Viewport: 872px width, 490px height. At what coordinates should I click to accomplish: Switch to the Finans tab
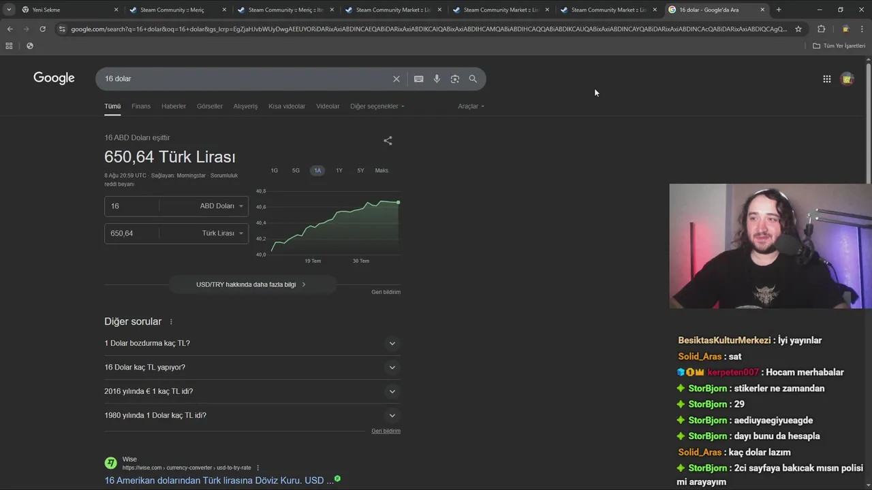tap(141, 106)
